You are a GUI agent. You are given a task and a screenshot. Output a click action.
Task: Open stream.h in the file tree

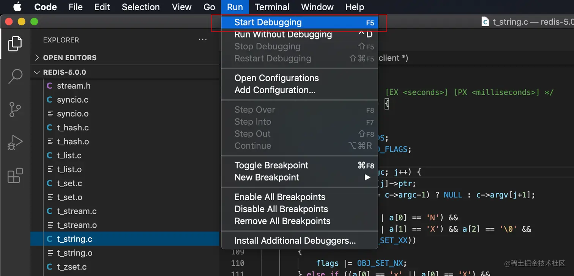[125, 86]
